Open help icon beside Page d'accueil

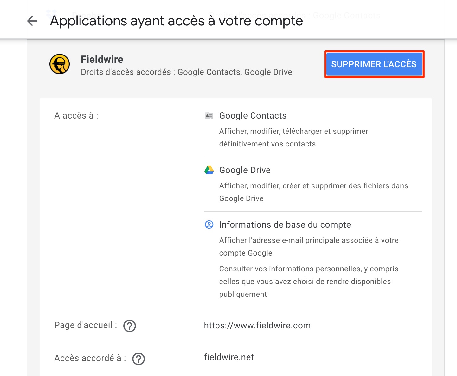coord(130,326)
